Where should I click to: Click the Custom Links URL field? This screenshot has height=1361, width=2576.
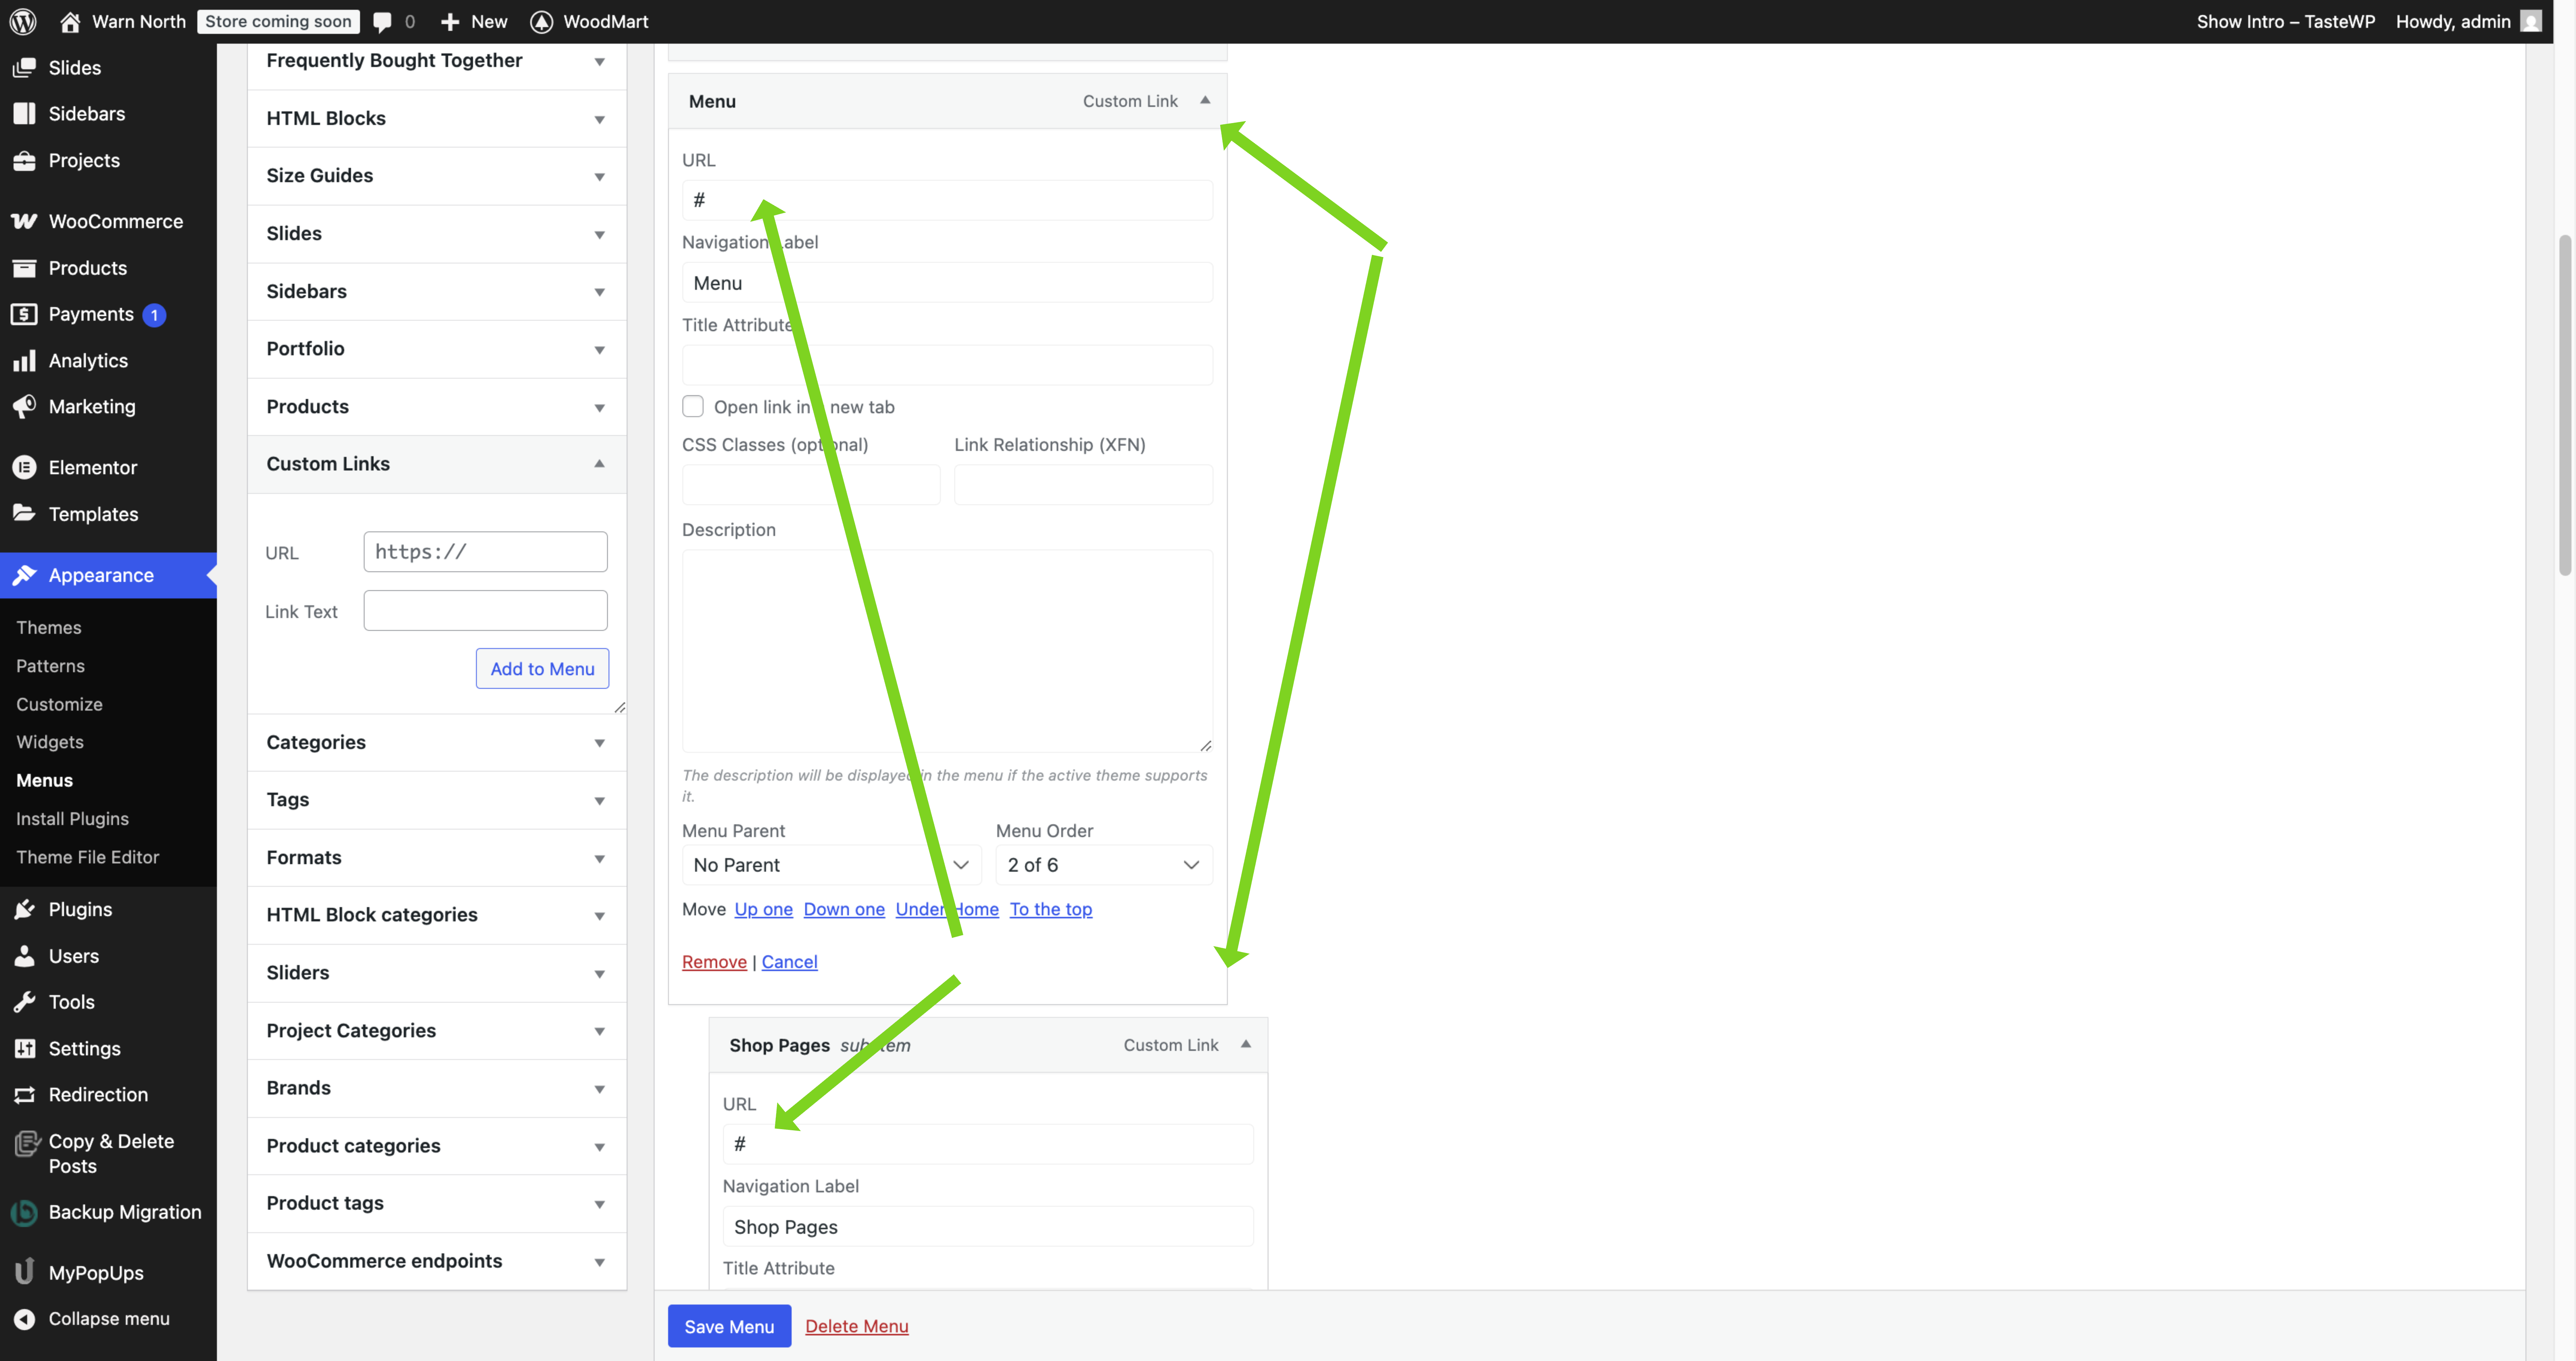[x=485, y=552]
